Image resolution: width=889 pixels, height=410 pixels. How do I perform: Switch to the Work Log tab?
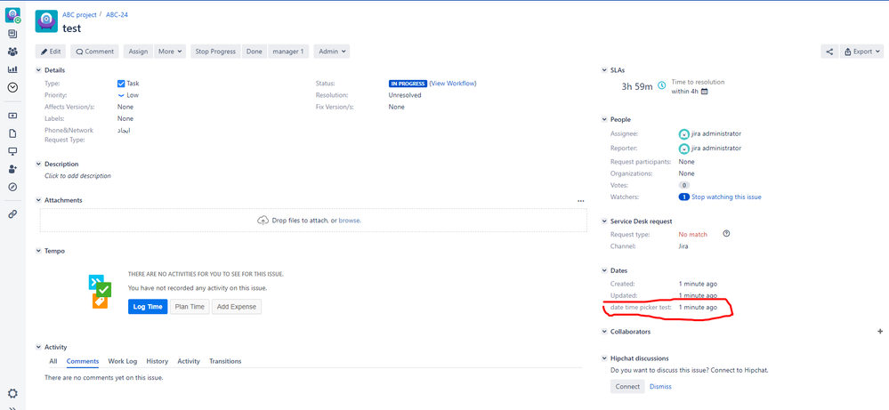tap(123, 361)
